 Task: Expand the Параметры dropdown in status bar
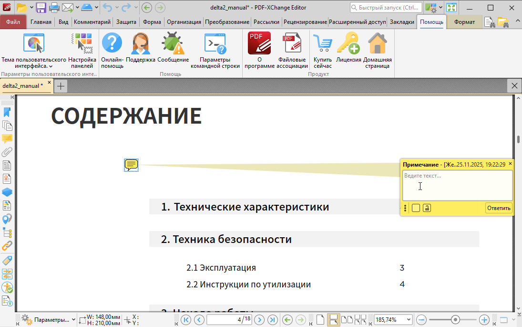coord(73,319)
